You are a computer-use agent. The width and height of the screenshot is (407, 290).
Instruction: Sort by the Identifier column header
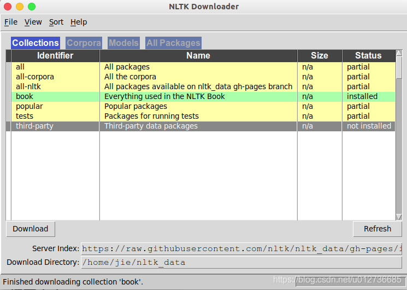[x=55, y=56]
